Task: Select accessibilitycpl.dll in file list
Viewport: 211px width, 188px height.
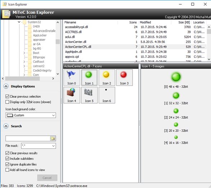Action: (x=135, y=27)
